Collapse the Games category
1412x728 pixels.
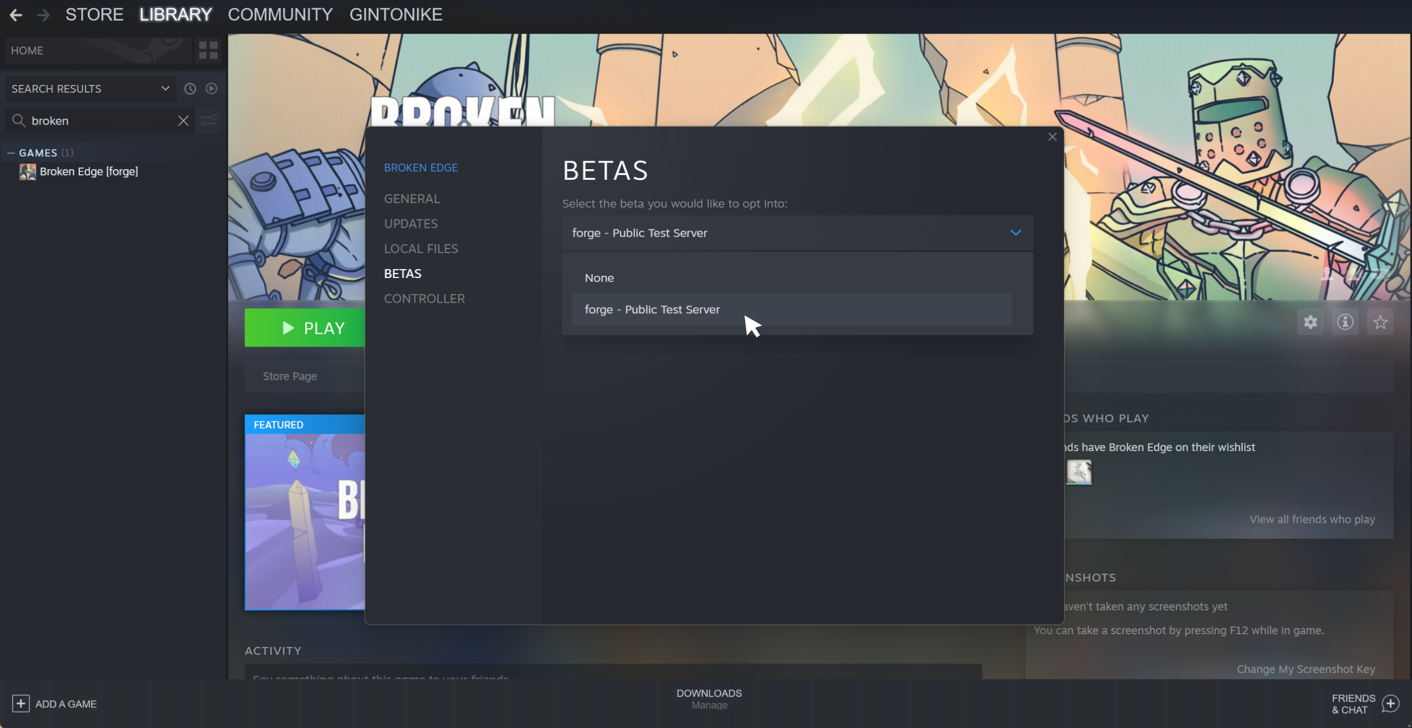[x=11, y=153]
